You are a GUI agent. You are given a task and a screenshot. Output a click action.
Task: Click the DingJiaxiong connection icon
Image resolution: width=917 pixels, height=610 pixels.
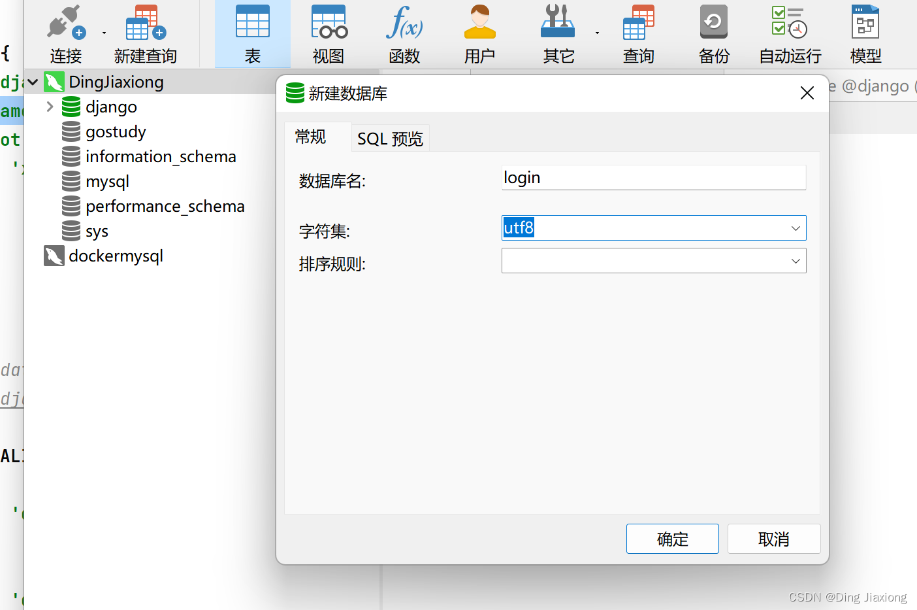point(54,82)
